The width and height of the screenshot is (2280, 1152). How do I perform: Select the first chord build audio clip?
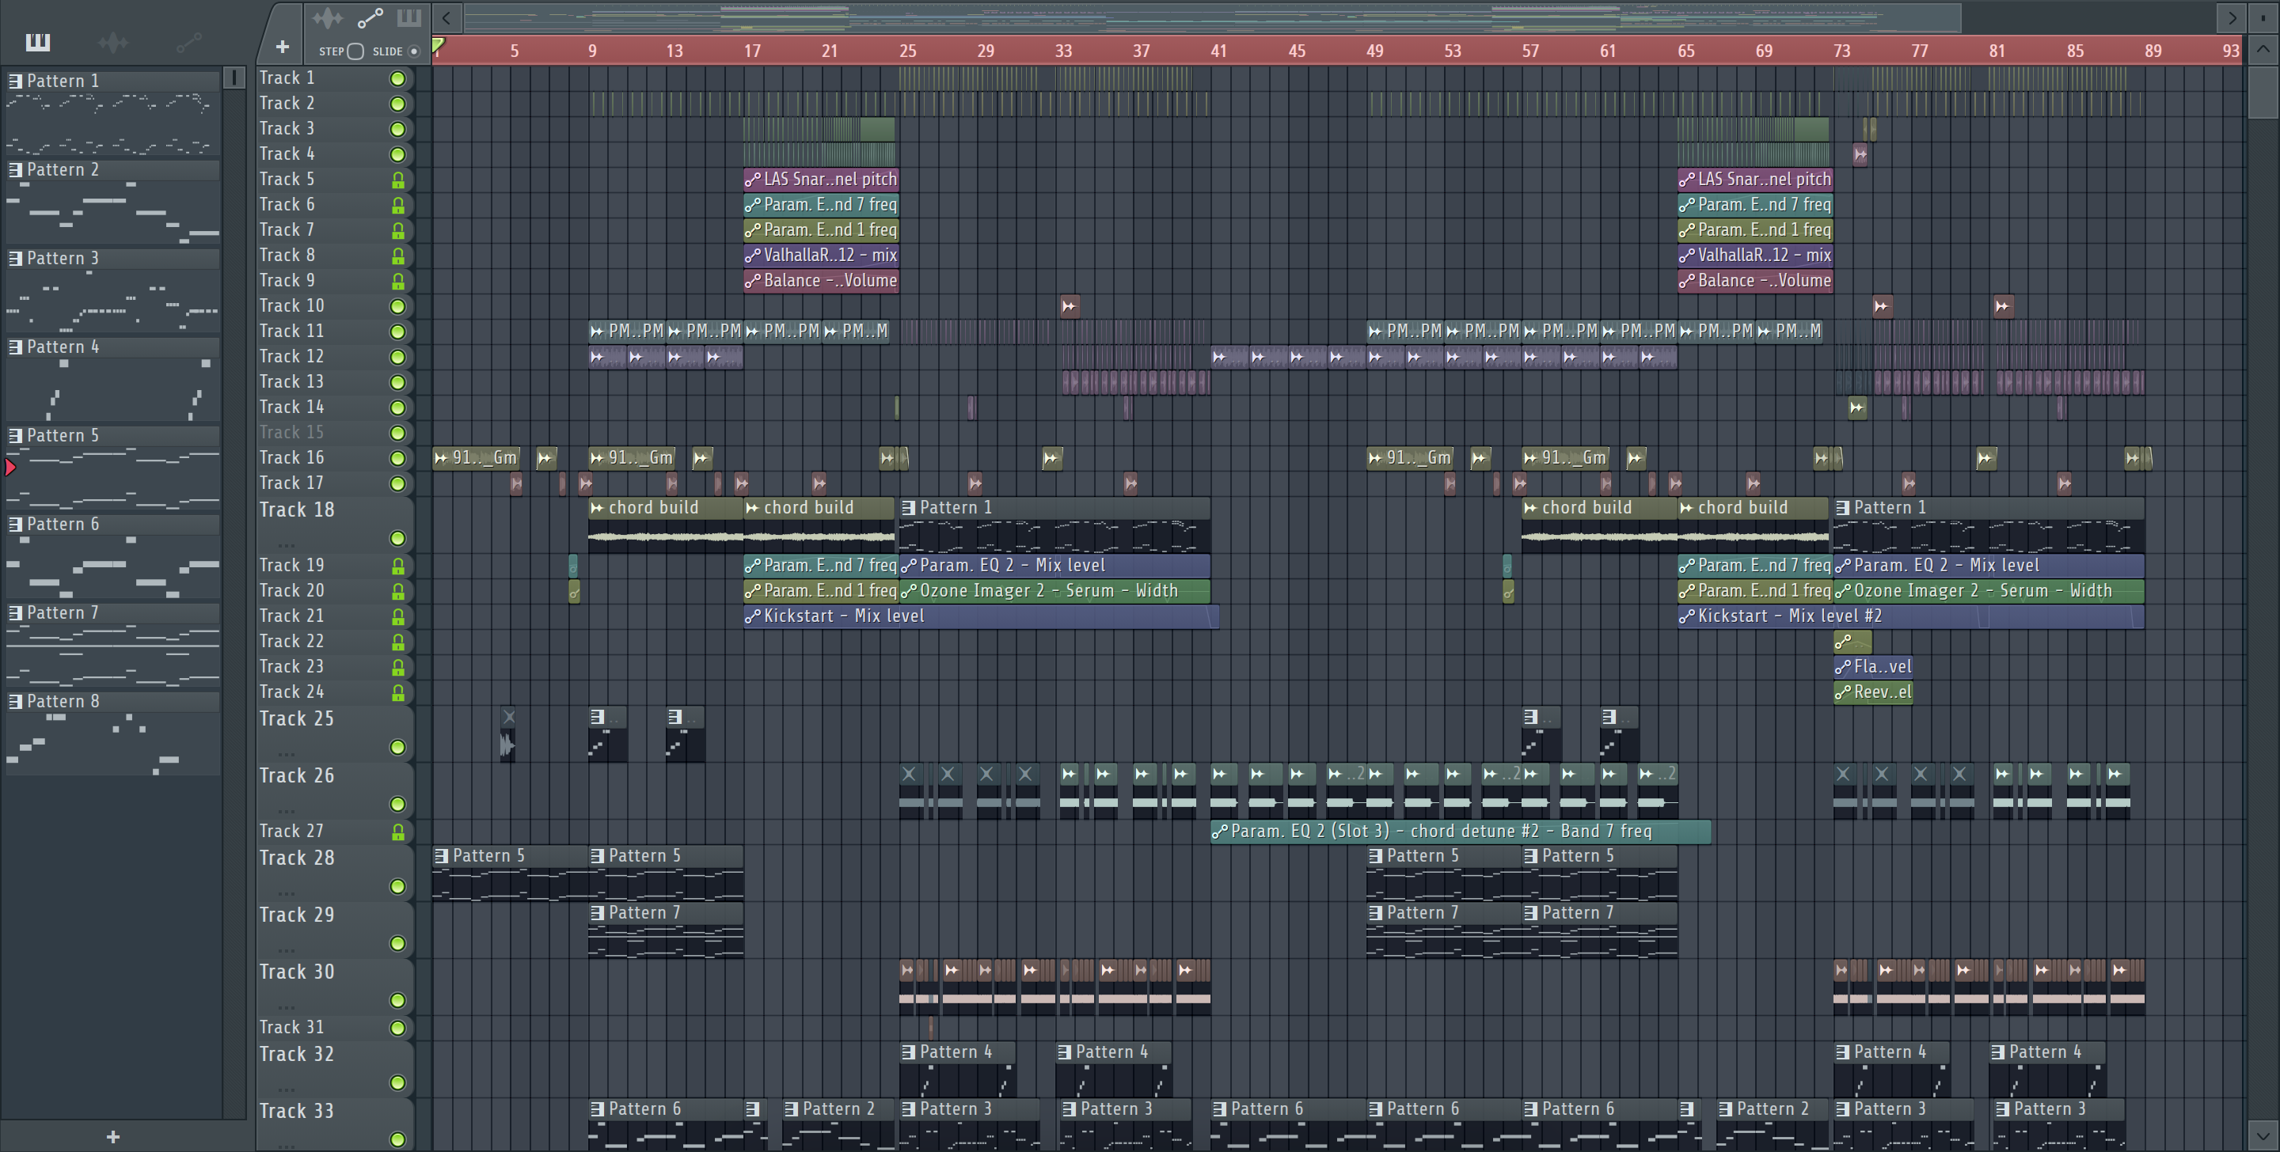point(666,525)
